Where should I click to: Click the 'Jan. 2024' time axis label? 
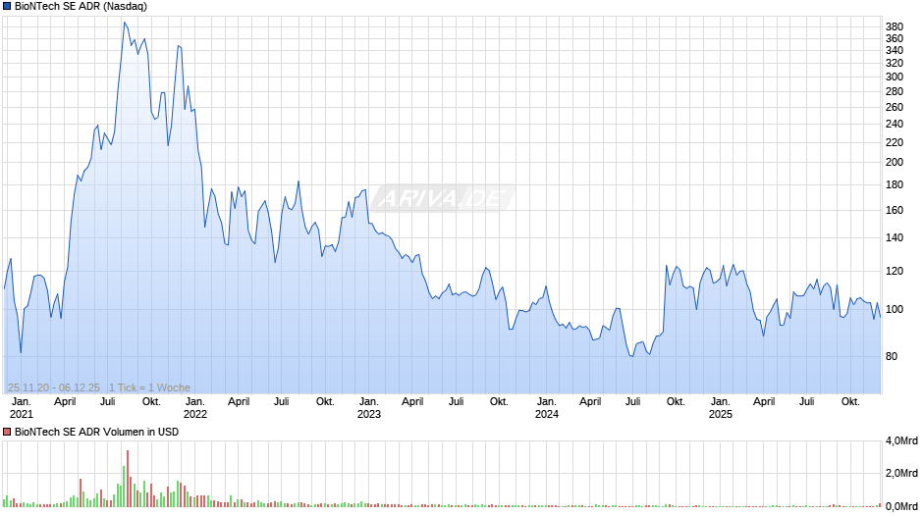546,408
